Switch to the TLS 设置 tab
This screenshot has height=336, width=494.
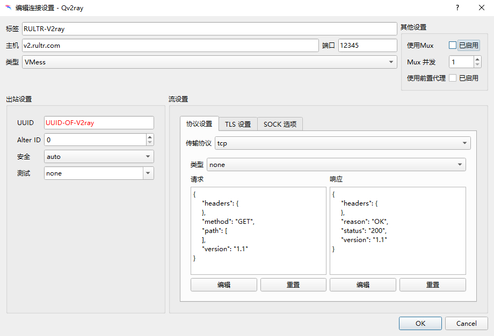[x=238, y=124]
